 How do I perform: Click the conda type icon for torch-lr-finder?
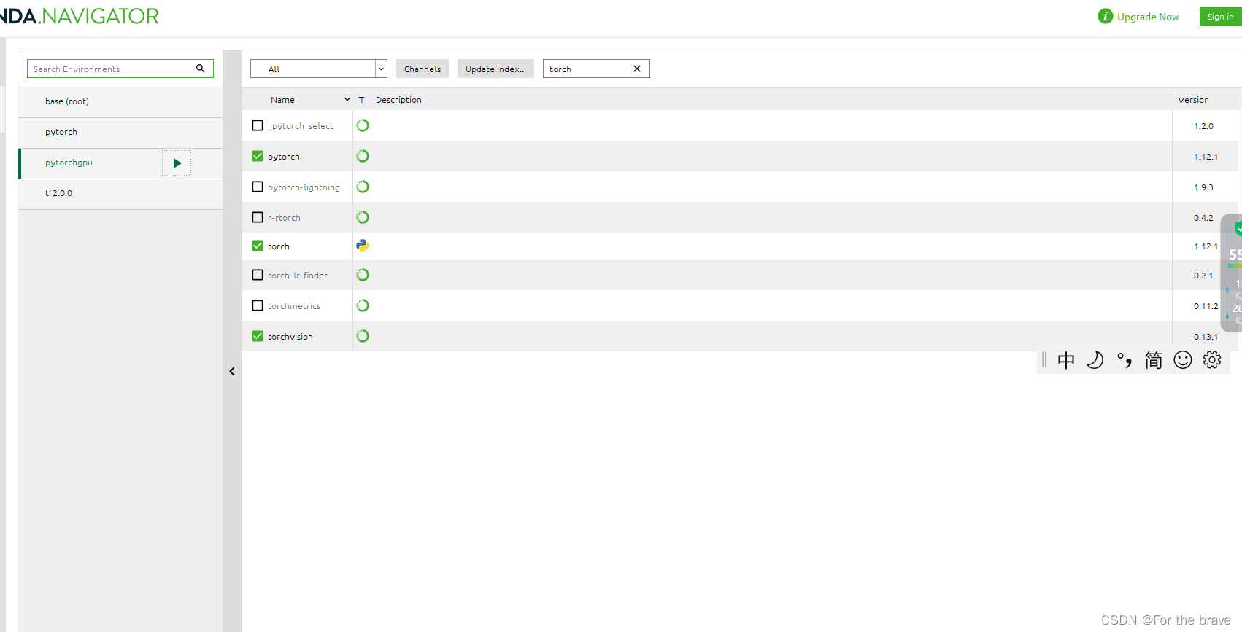pos(363,275)
